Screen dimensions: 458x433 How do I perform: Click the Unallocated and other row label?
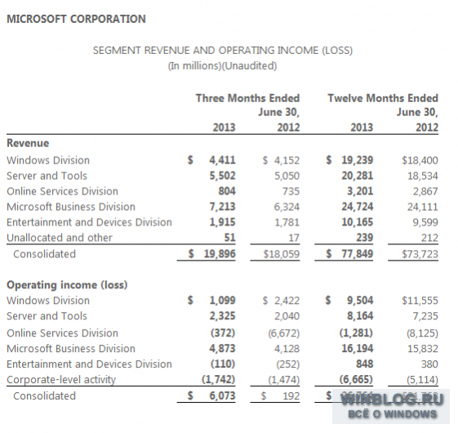(x=60, y=238)
